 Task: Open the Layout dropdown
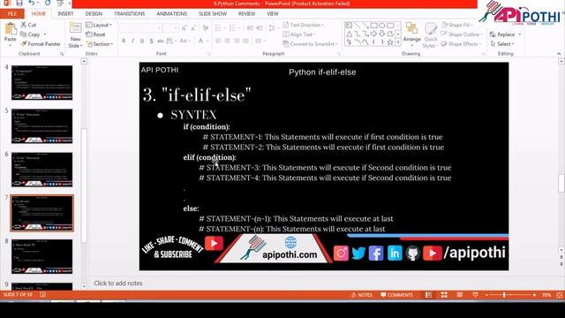tap(99, 25)
